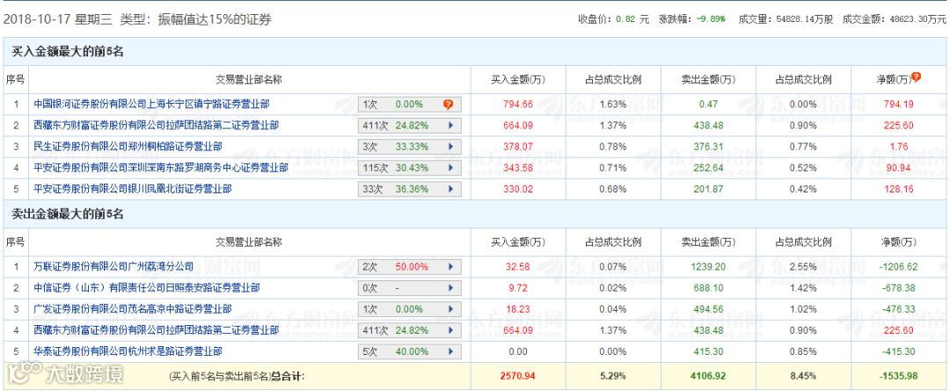The width and height of the screenshot is (950, 391).
Task: Expand the arrow in 中信证券(山东) row
Action: 450,288
